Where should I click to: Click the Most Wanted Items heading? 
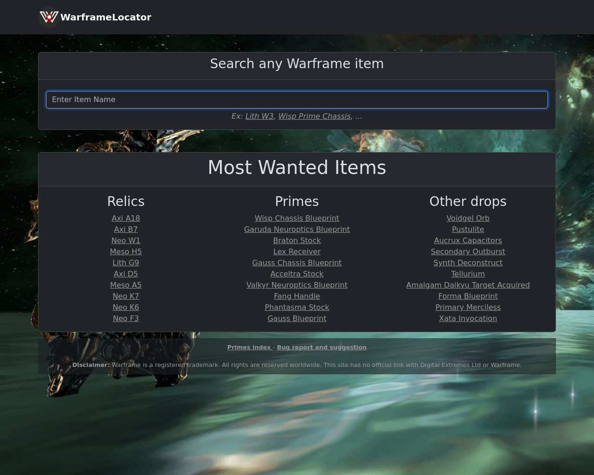[297, 167]
